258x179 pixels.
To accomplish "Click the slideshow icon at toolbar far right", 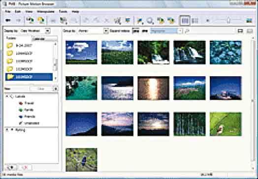I will click(x=249, y=21).
